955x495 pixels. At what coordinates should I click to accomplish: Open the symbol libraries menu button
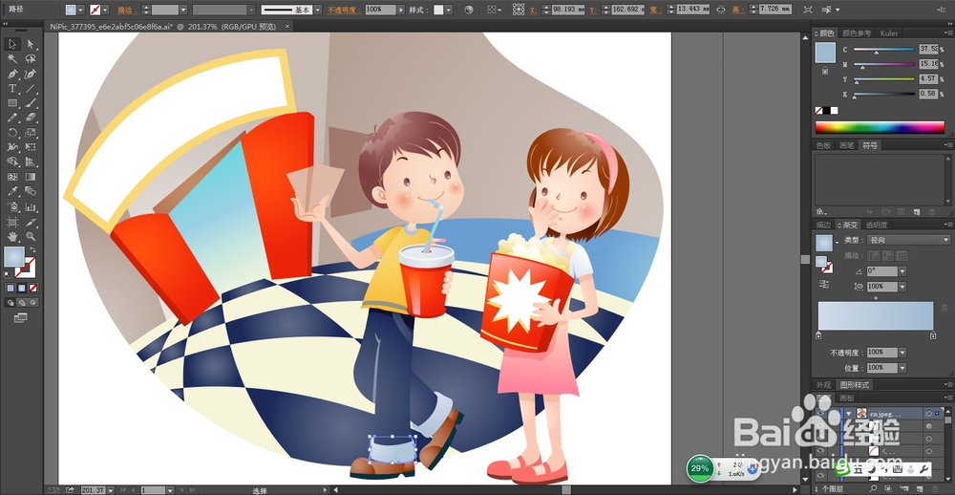[x=821, y=211]
